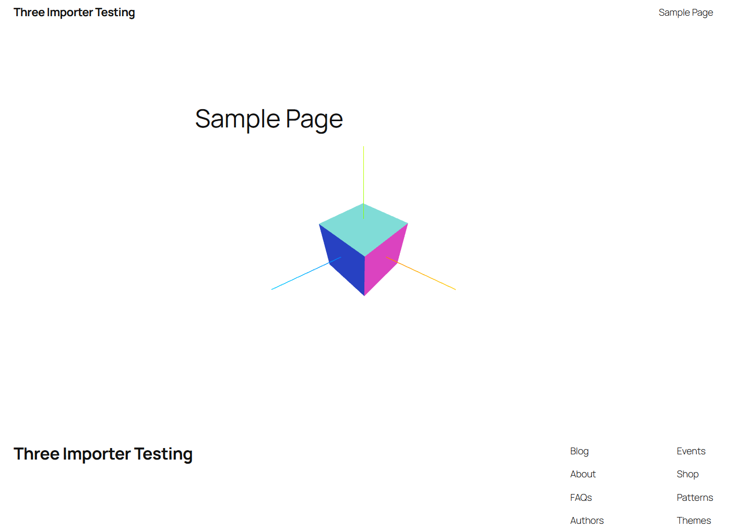Viewport: 734px width, 529px height.
Task: Click the green vertical axis line
Action: (364, 172)
